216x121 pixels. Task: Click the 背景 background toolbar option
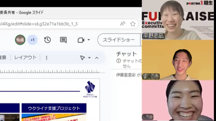click(3, 57)
